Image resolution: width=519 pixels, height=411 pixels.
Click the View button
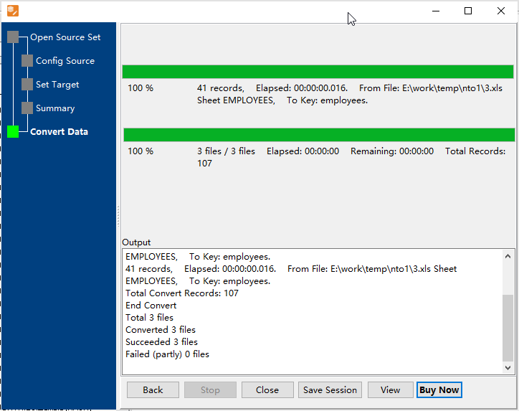click(x=390, y=390)
